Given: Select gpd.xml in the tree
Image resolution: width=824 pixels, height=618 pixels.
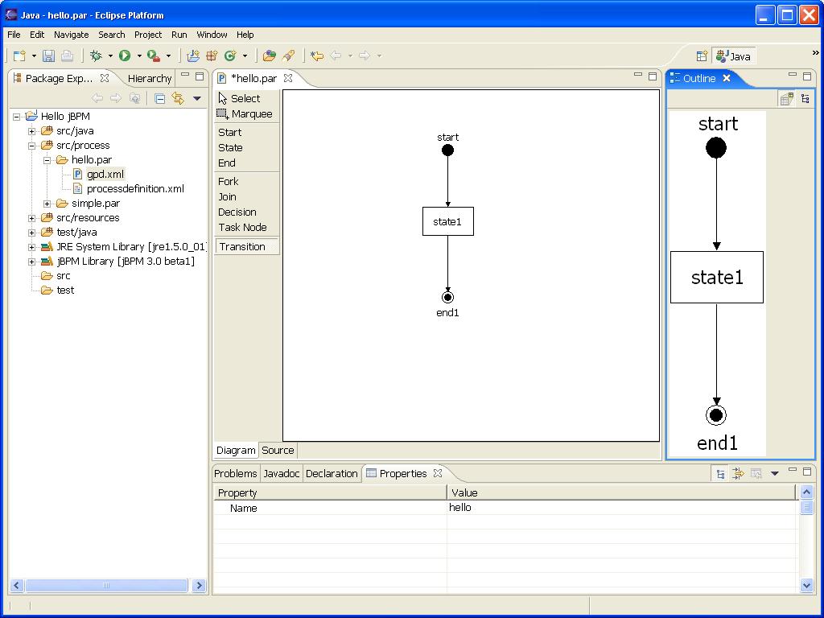Looking at the screenshot, I should [105, 174].
